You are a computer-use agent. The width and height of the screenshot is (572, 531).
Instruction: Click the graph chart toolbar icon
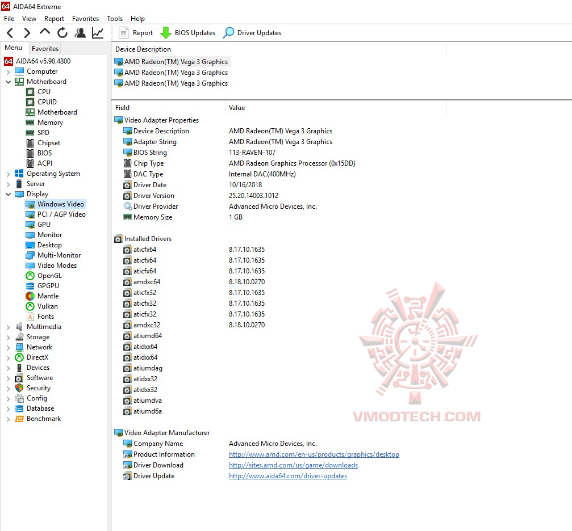click(x=97, y=33)
